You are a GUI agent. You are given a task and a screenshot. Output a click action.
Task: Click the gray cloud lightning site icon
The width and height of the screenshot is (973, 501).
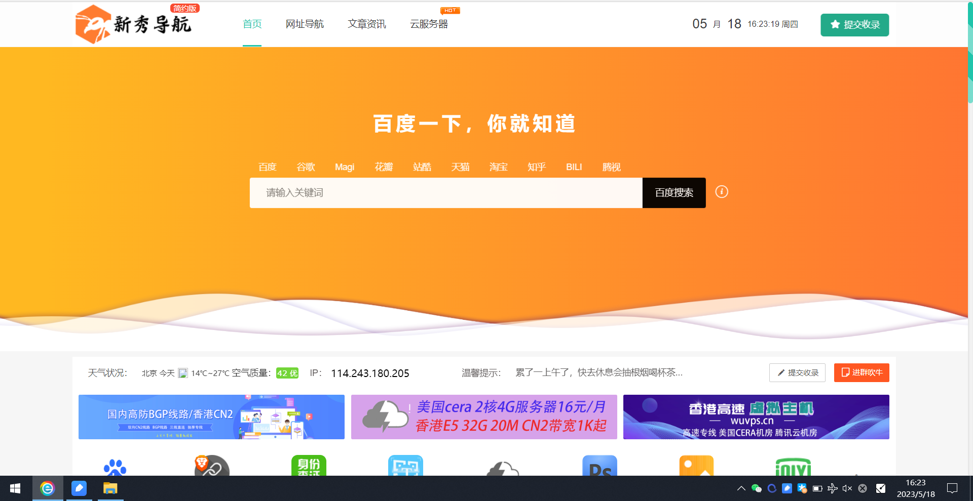[x=503, y=468]
